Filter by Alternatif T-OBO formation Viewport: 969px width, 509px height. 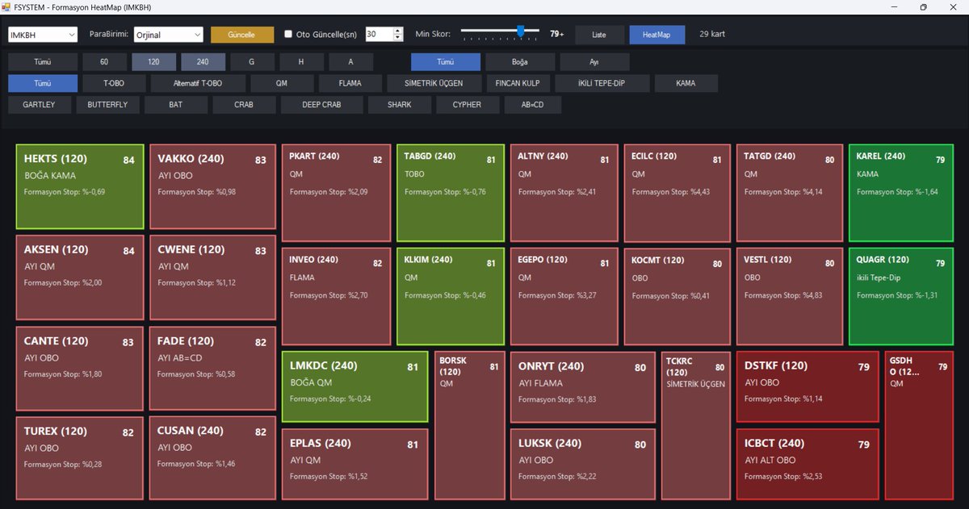click(x=198, y=83)
